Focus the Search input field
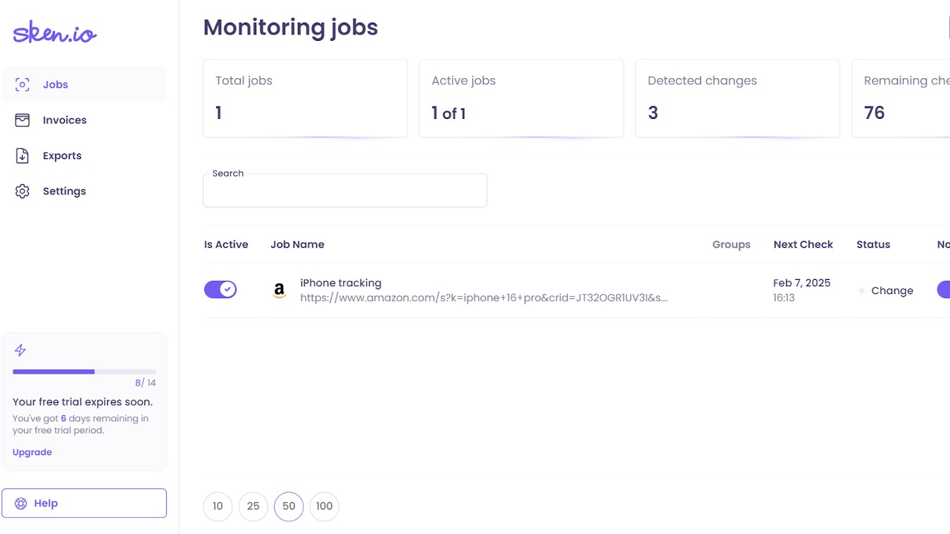This screenshot has height=534, width=950. pyautogui.click(x=345, y=191)
